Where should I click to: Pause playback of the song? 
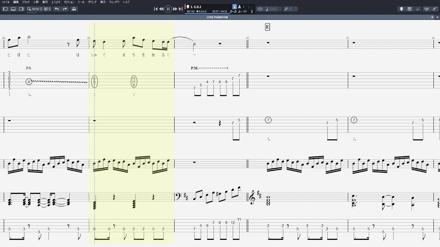tap(168, 9)
